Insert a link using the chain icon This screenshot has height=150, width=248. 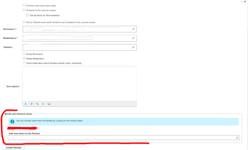tap(37, 104)
